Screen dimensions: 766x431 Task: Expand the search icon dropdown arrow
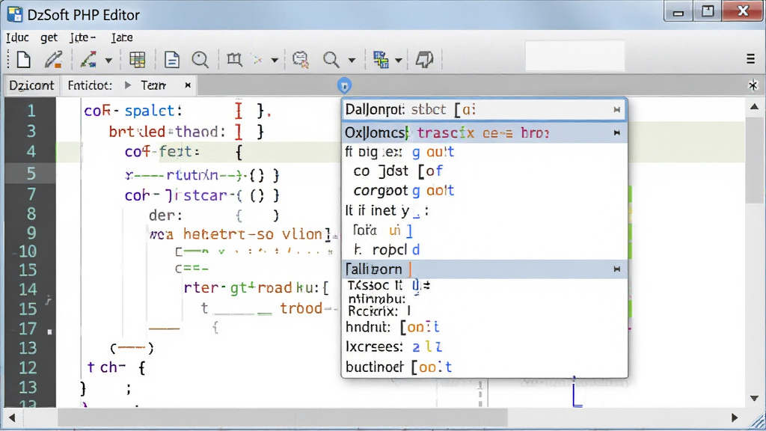tap(352, 61)
